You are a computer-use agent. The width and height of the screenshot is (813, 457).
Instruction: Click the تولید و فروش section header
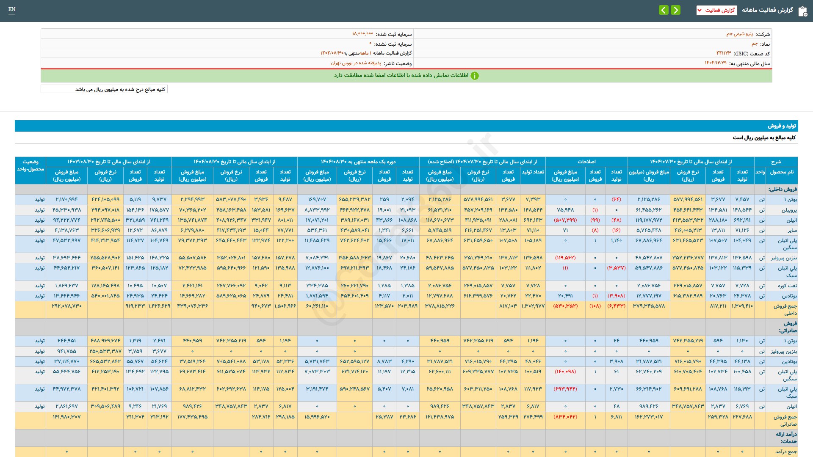click(x=782, y=126)
